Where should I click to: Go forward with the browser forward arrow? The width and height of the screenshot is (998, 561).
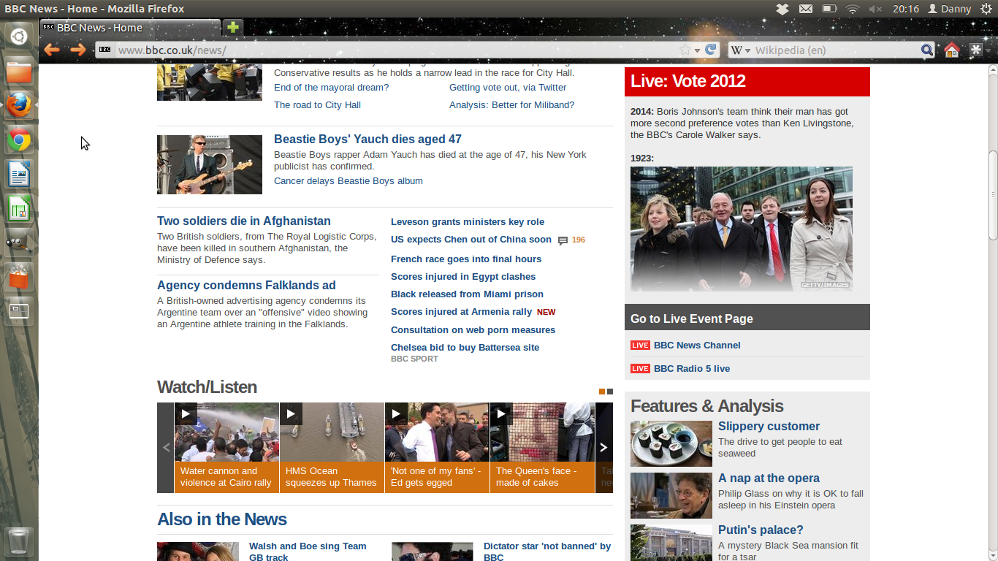pos(77,50)
